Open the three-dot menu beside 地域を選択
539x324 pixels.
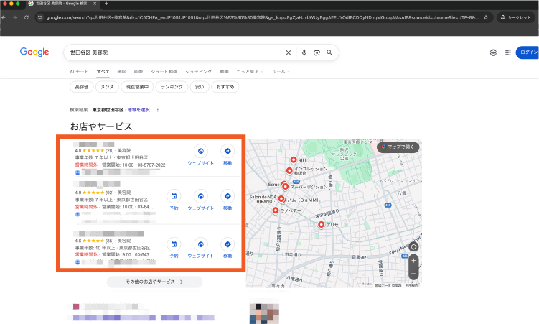[157, 110]
